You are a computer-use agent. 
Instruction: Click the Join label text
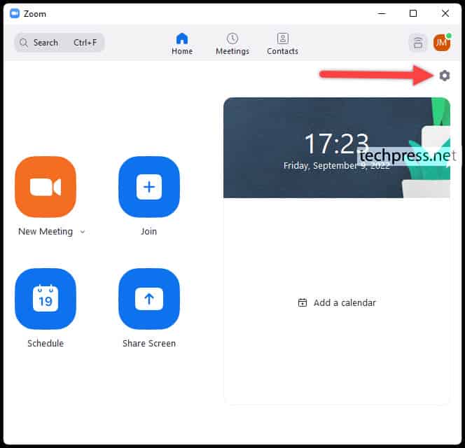point(148,232)
